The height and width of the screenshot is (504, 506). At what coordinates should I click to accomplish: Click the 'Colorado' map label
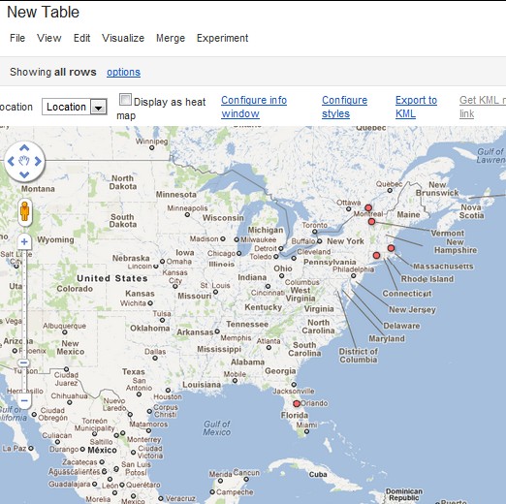pyautogui.click(x=75, y=289)
